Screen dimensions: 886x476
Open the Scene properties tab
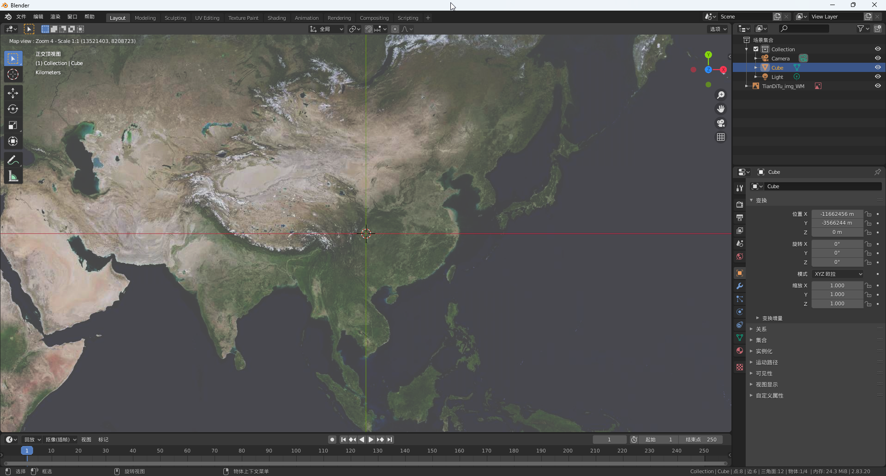(x=740, y=243)
